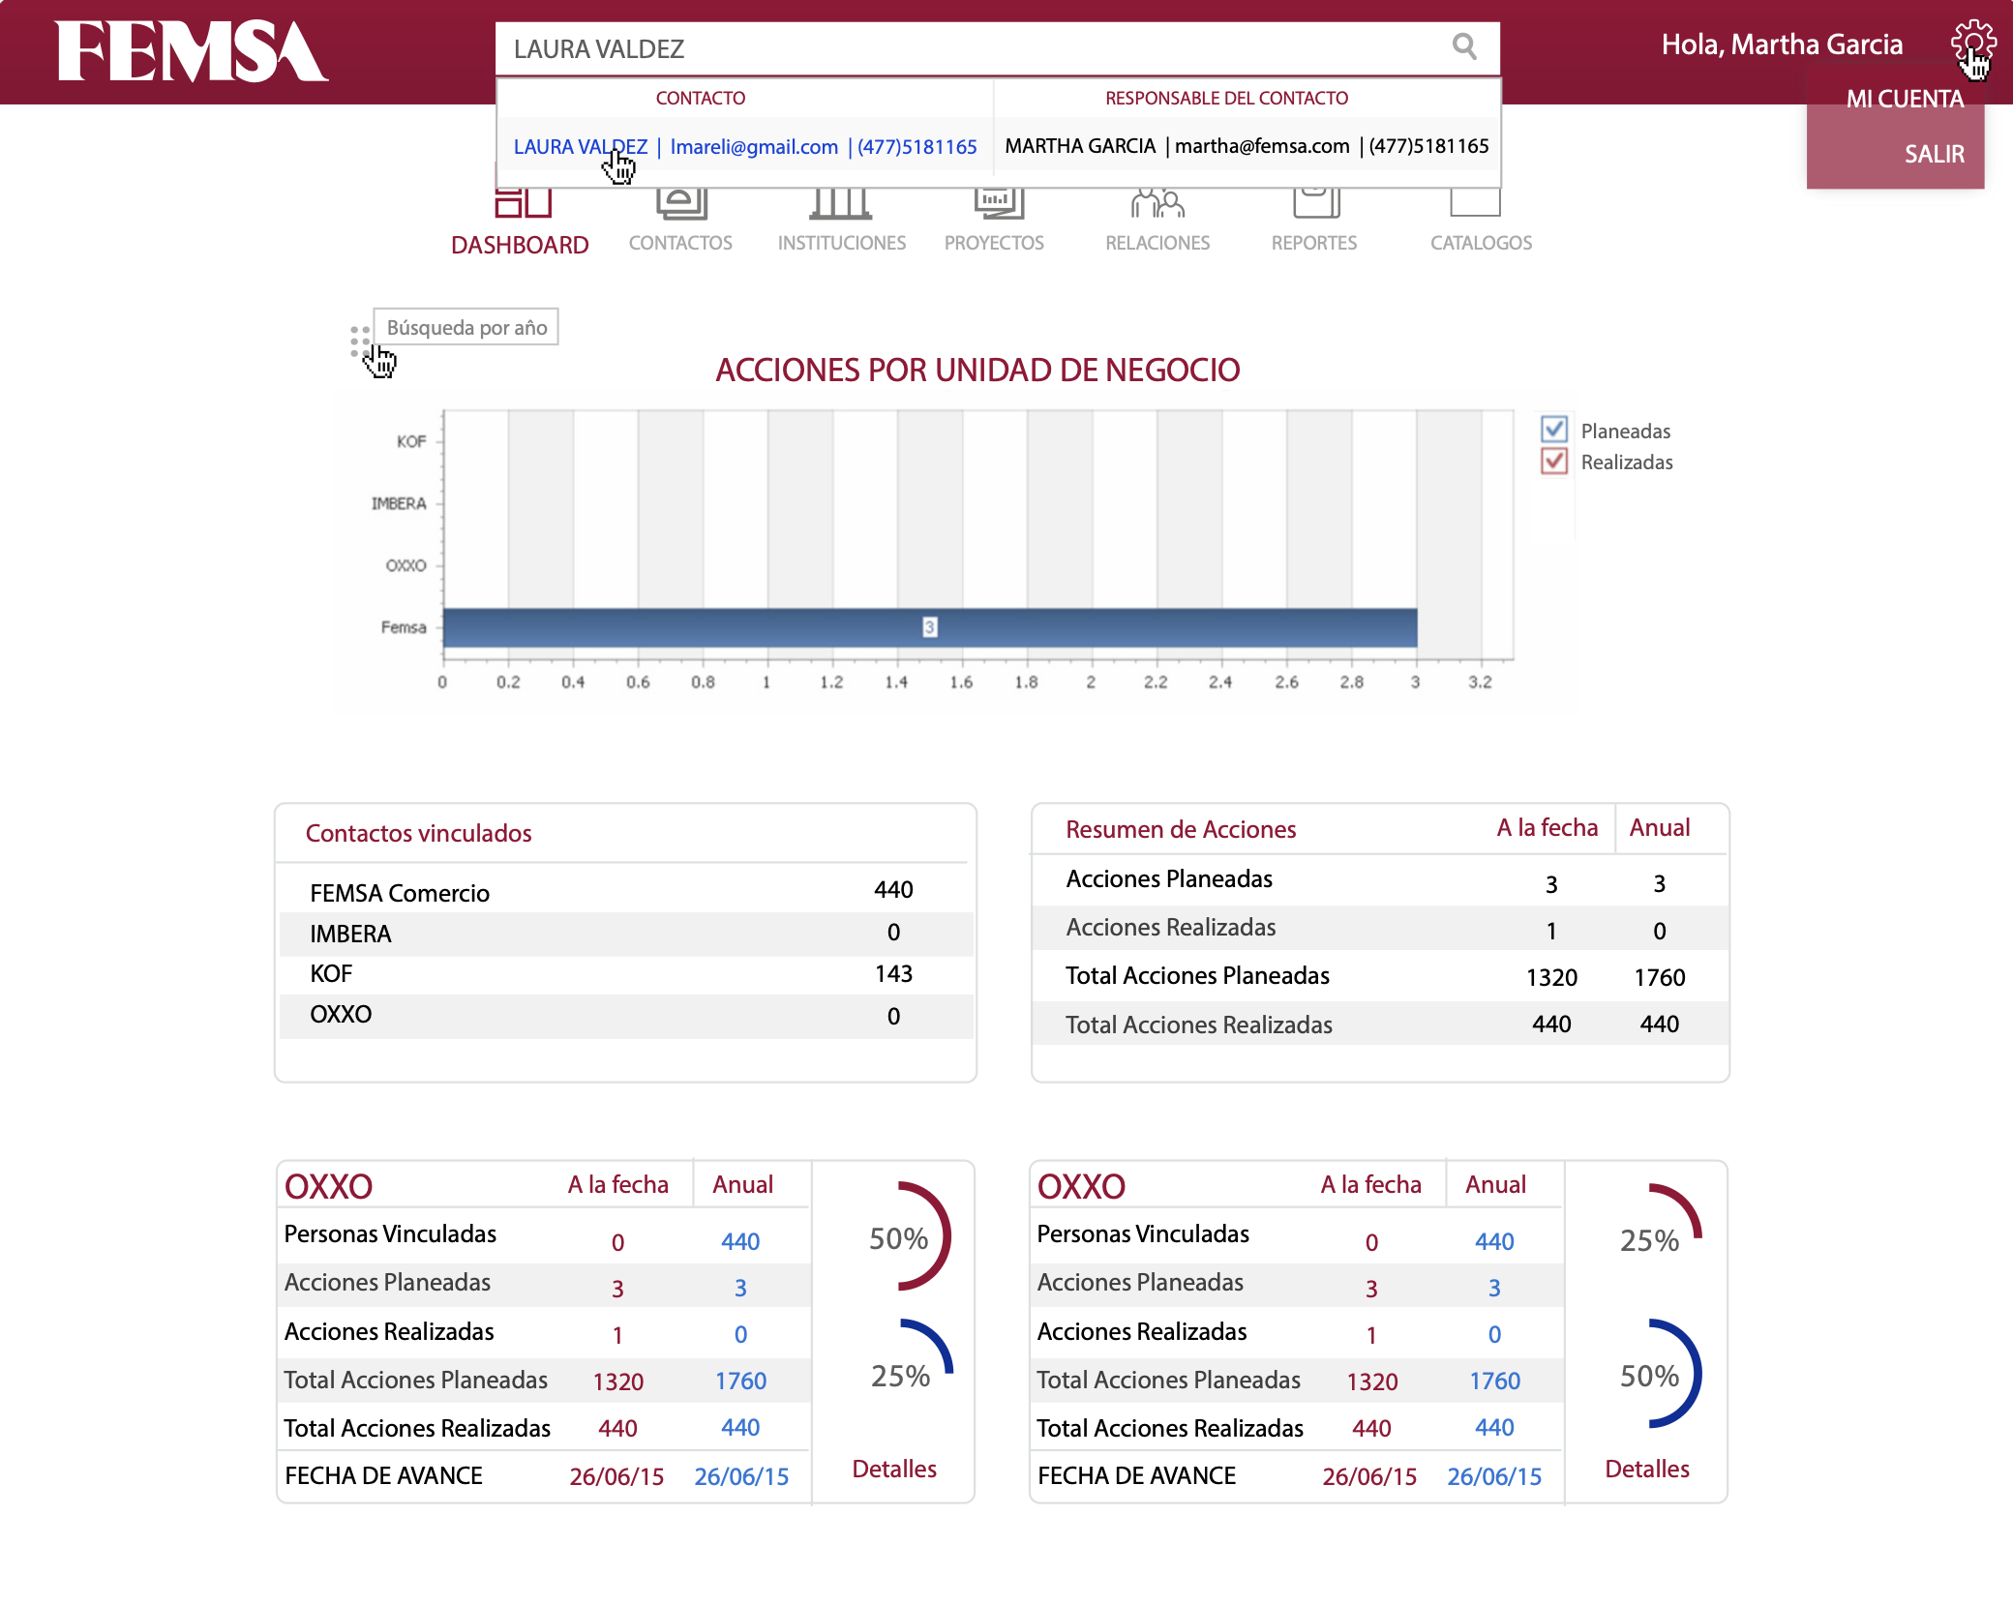Choose SALIR from account menu
The height and width of the screenshot is (1604, 2013).
1934,154
